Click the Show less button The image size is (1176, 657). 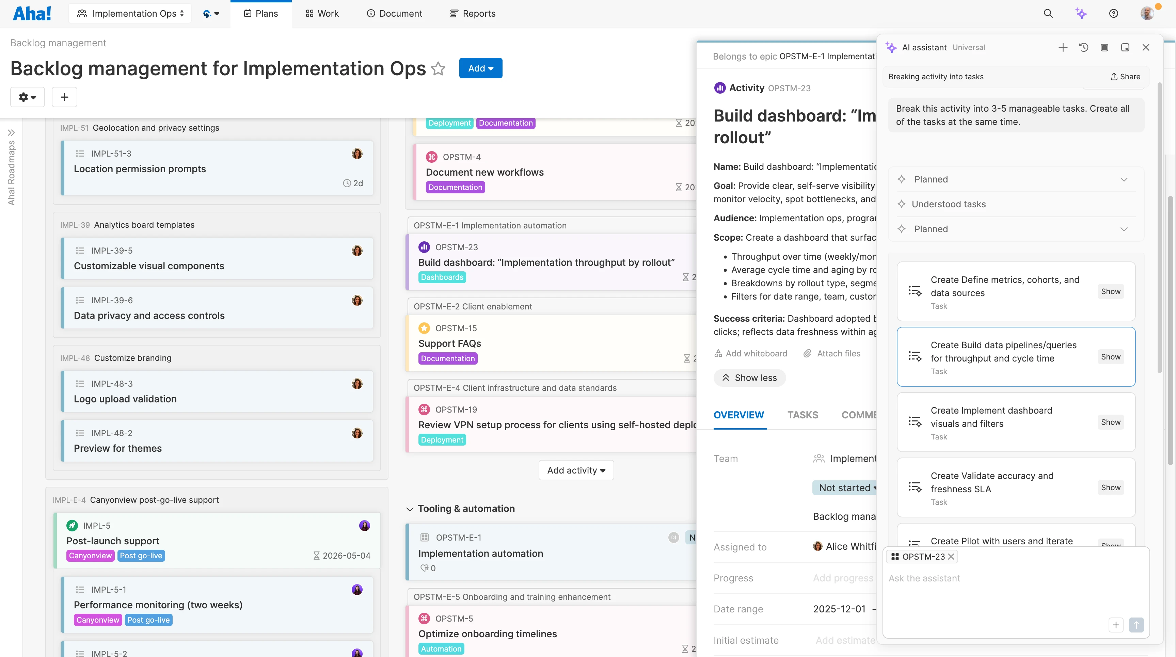point(749,378)
